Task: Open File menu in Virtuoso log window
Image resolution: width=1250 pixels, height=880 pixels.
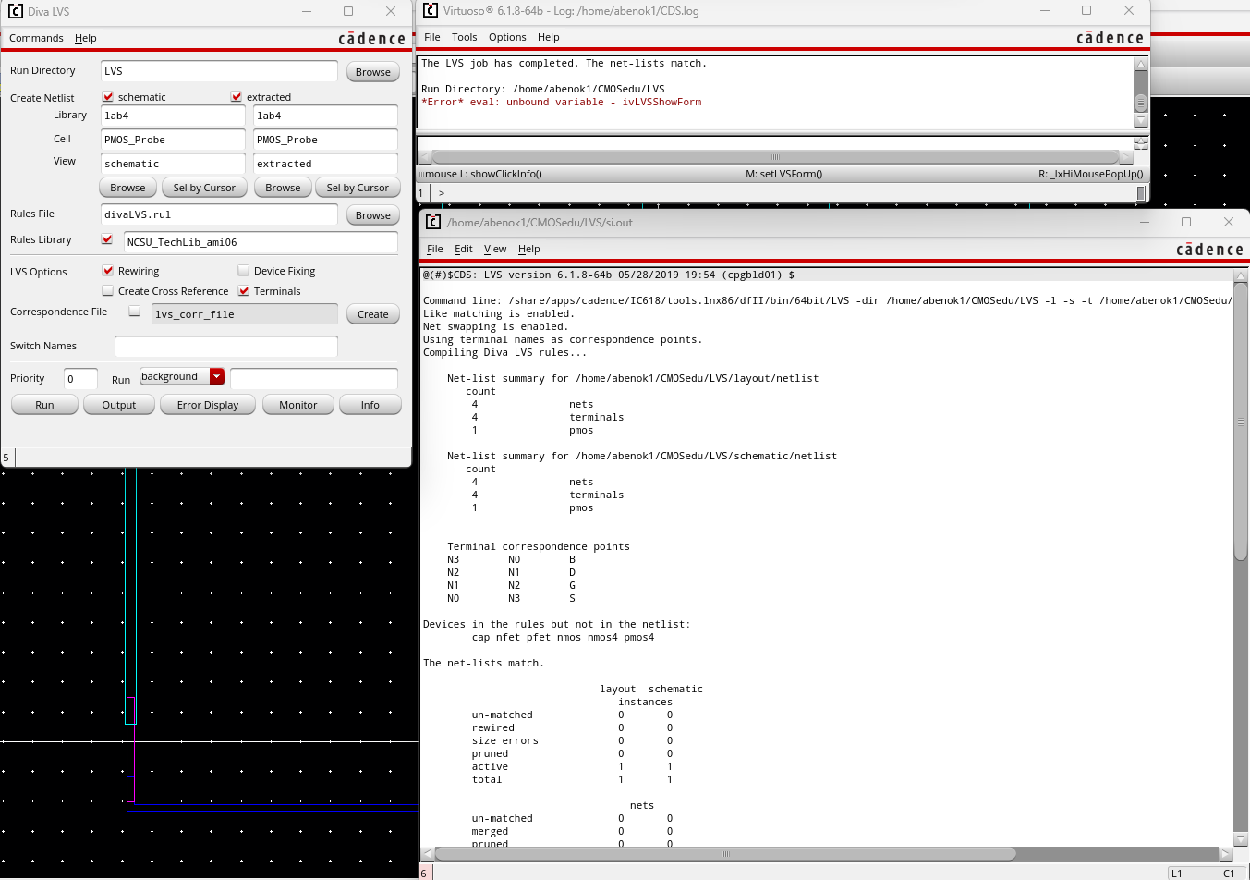Action: pos(432,37)
